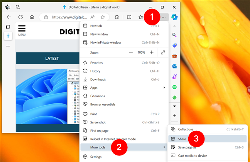
Task: Select the Digital Citizen vertical tab
Action: click(8, 35)
